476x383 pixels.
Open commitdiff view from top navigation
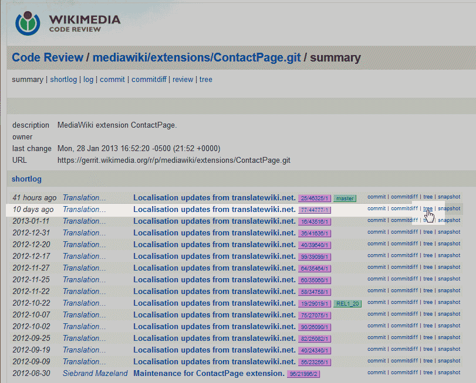[x=148, y=80]
